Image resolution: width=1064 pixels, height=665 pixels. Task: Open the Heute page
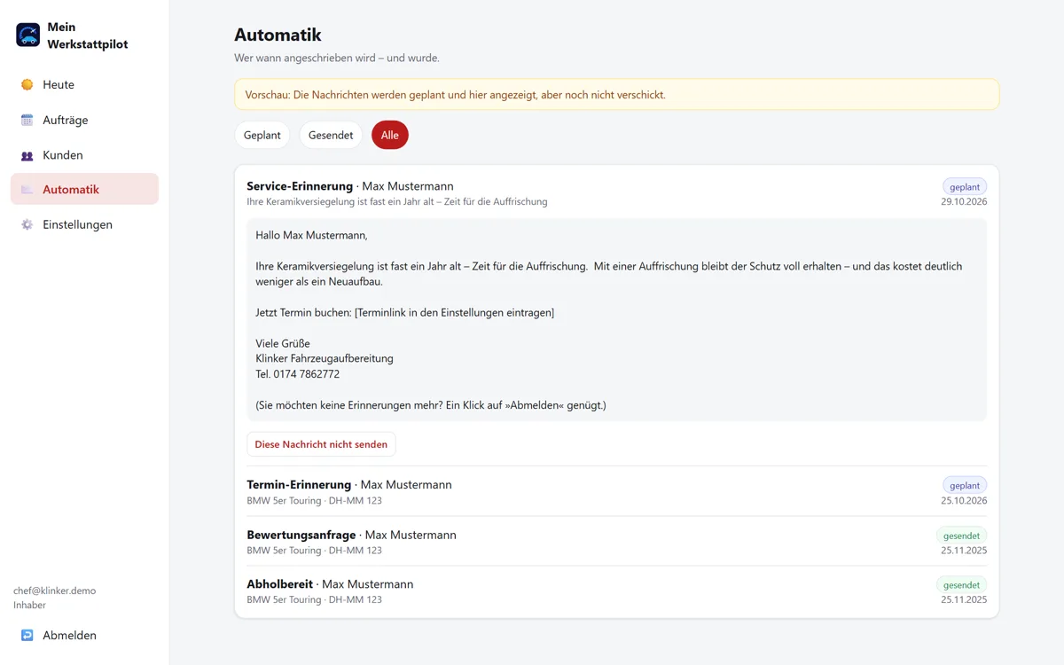[84, 85]
